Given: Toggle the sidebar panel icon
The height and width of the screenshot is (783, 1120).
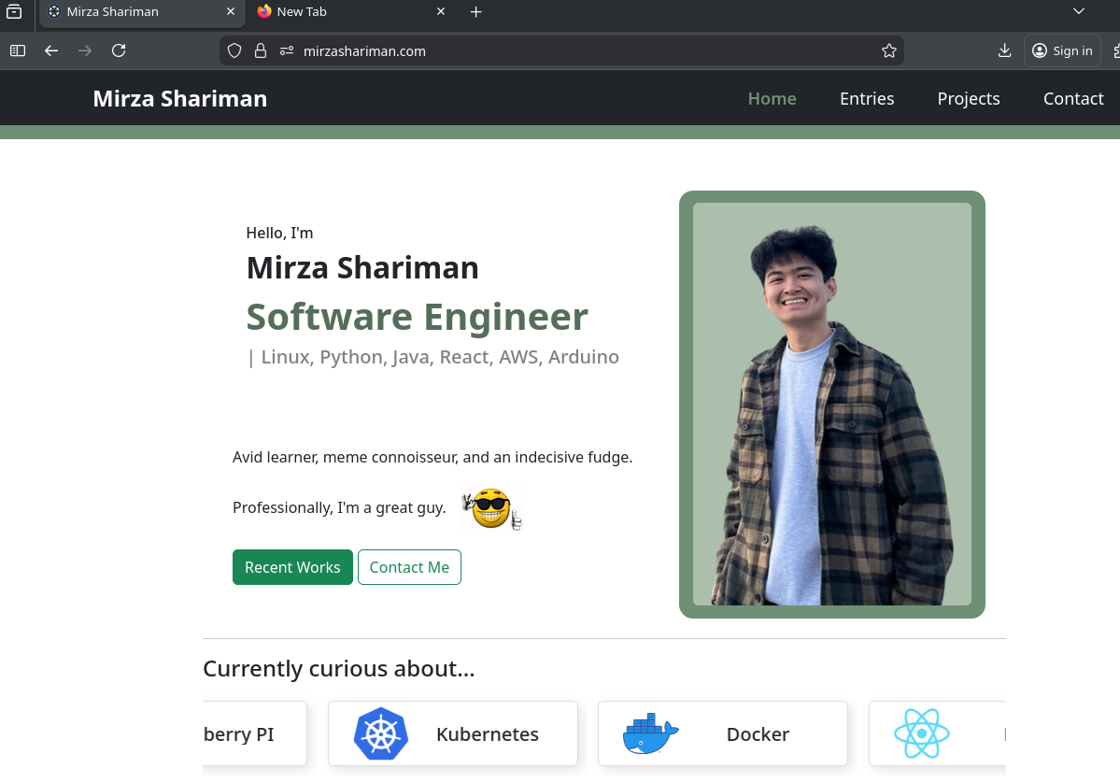Looking at the screenshot, I should (18, 50).
